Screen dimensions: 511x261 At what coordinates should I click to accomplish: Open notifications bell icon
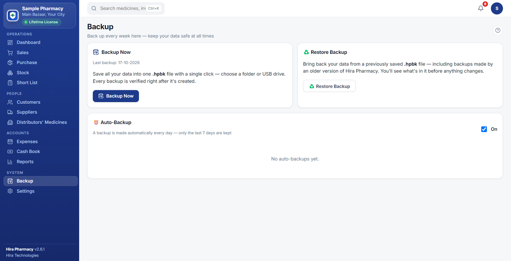[481, 8]
